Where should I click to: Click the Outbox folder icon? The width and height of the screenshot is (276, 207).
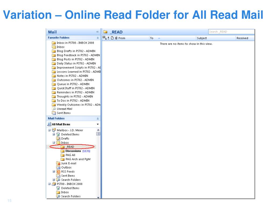pos(58,167)
